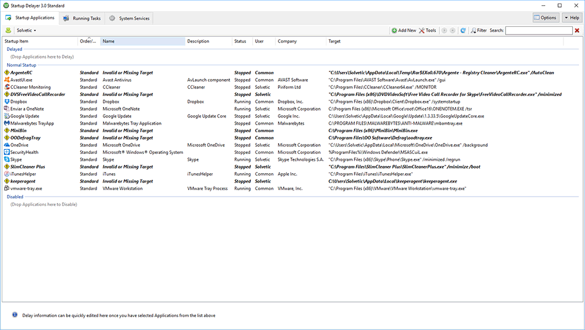Click the CCleaner Monitoring row icon
This screenshot has height=330, width=585.
pyautogui.click(x=6, y=87)
